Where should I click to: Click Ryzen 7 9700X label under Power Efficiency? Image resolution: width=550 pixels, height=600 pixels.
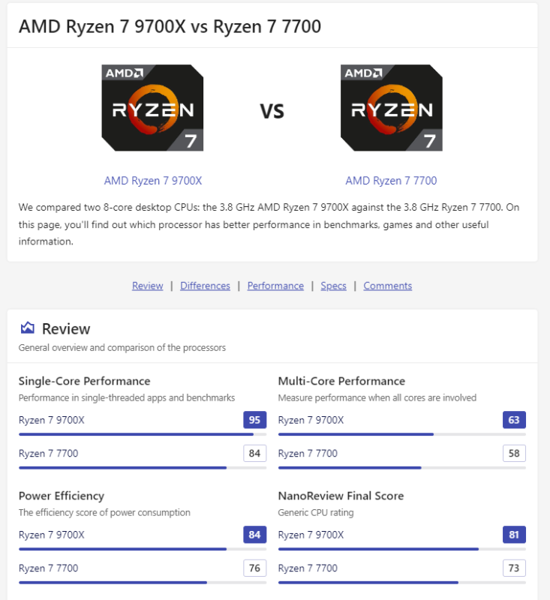coord(51,535)
